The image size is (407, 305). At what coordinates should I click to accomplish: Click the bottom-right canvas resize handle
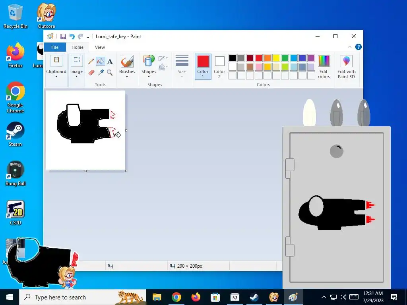[126, 171]
